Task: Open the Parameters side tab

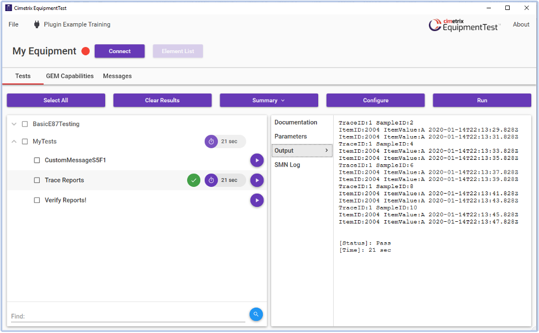Action: point(291,137)
